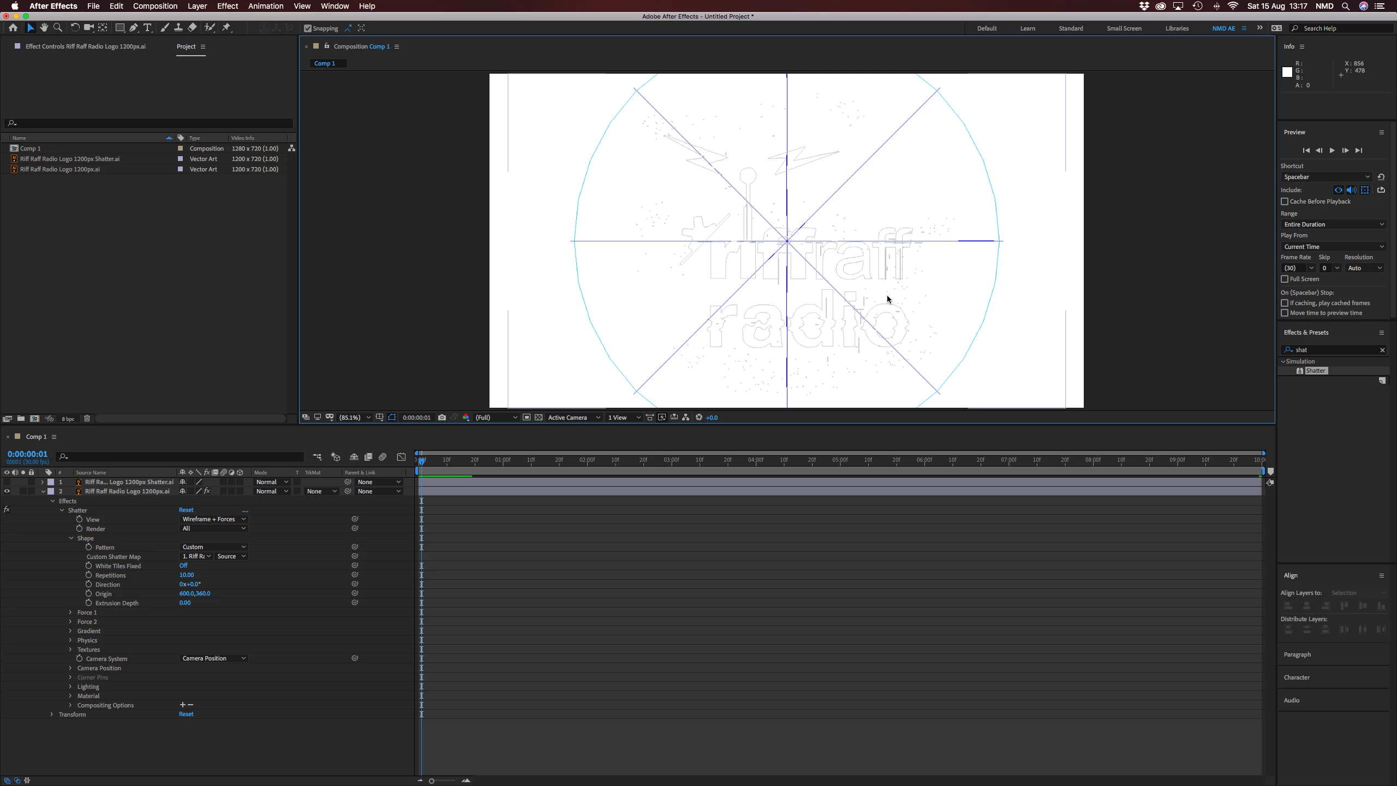Show layer 1 Shatter.ai with eye toggle
This screenshot has height=786, width=1397.
pyautogui.click(x=7, y=482)
